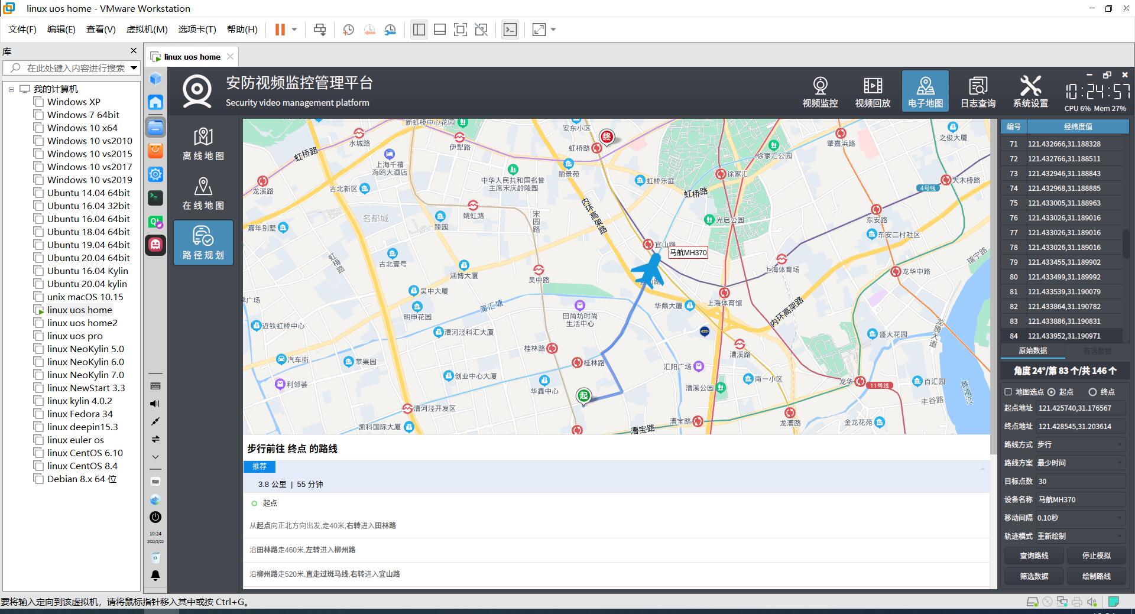Click the 设备名称 device name input field
Viewport: 1135px width, 614px height.
coord(1079,499)
